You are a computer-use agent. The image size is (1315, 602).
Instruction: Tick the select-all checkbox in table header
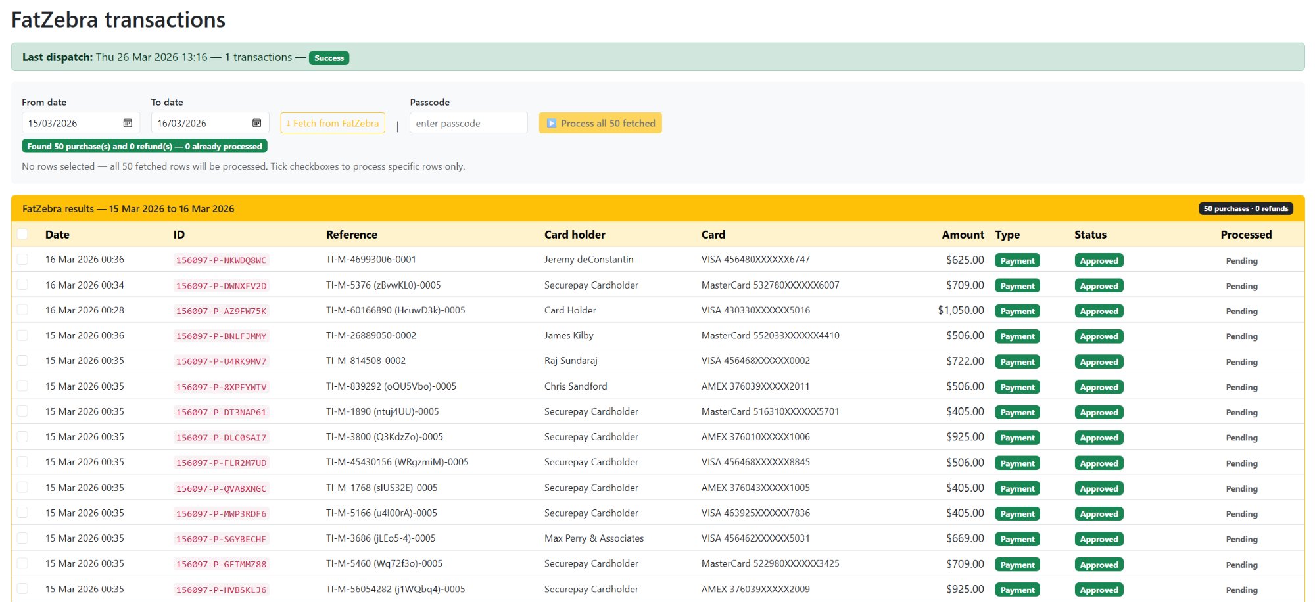23,234
